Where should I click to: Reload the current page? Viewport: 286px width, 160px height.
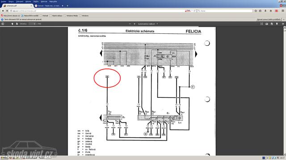click(194, 11)
